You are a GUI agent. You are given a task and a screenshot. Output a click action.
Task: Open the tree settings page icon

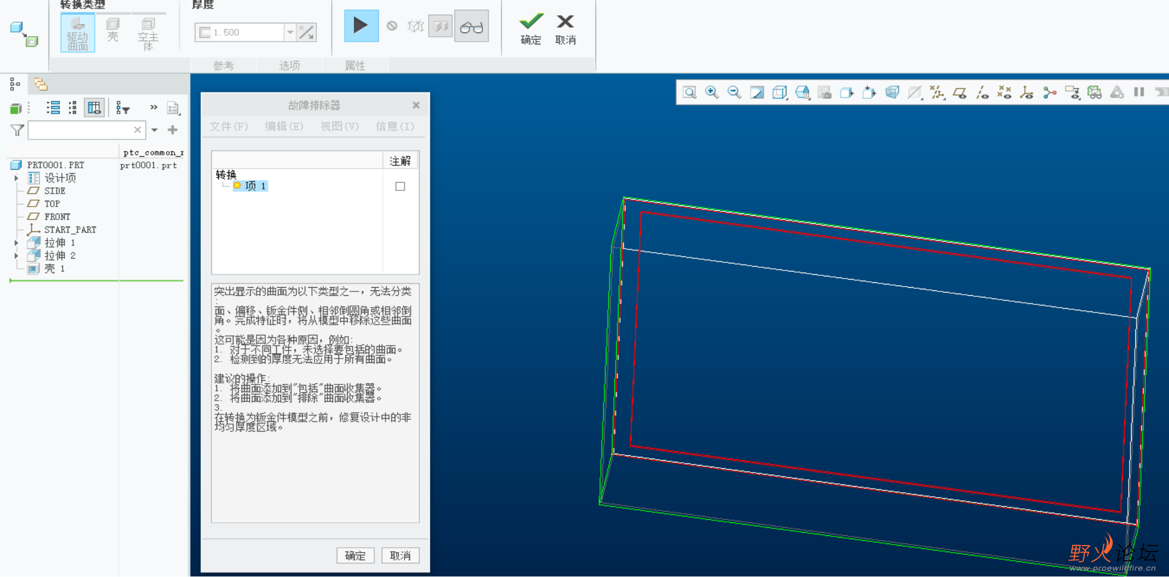coord(173,108)
